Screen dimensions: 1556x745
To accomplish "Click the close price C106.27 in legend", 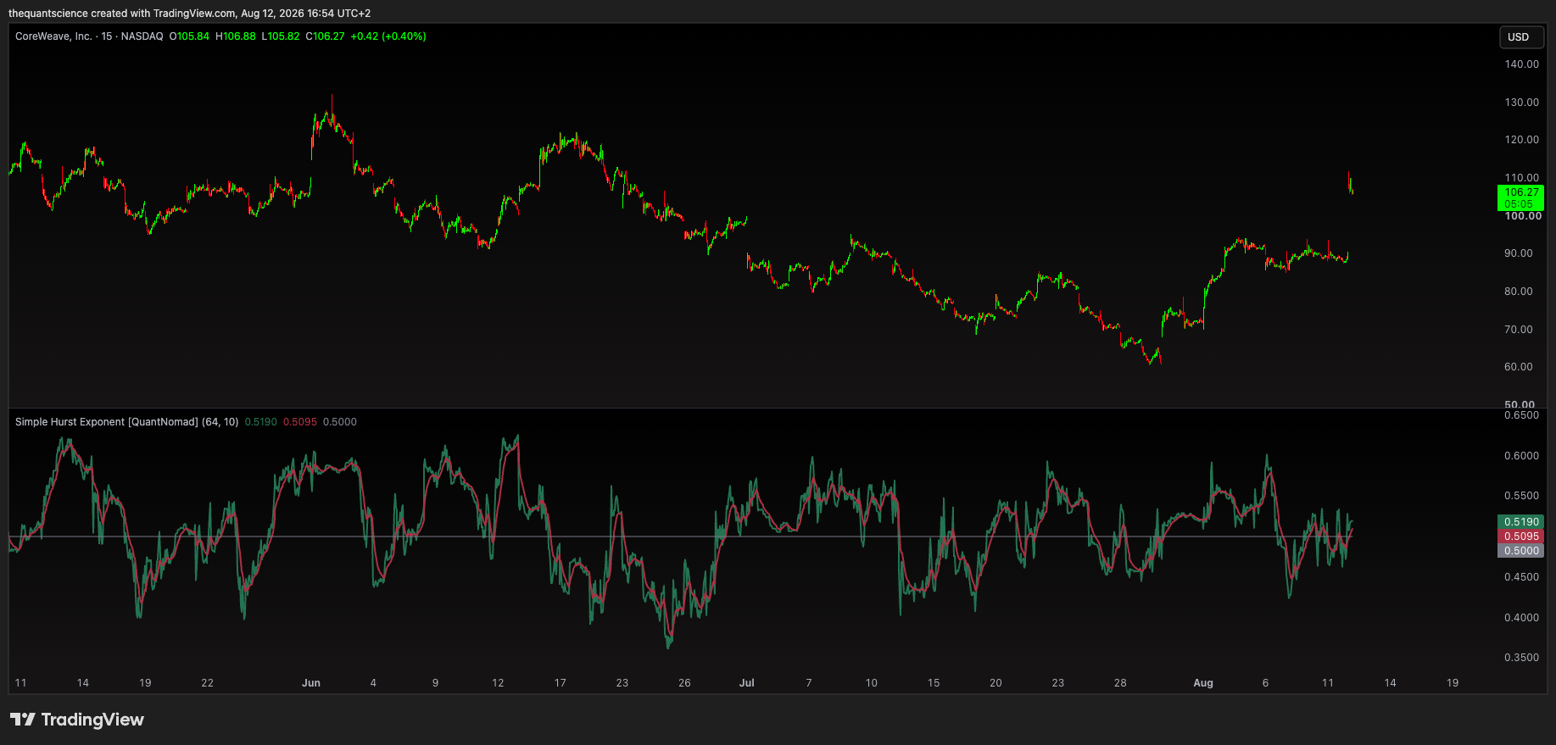I will point(326,36).
